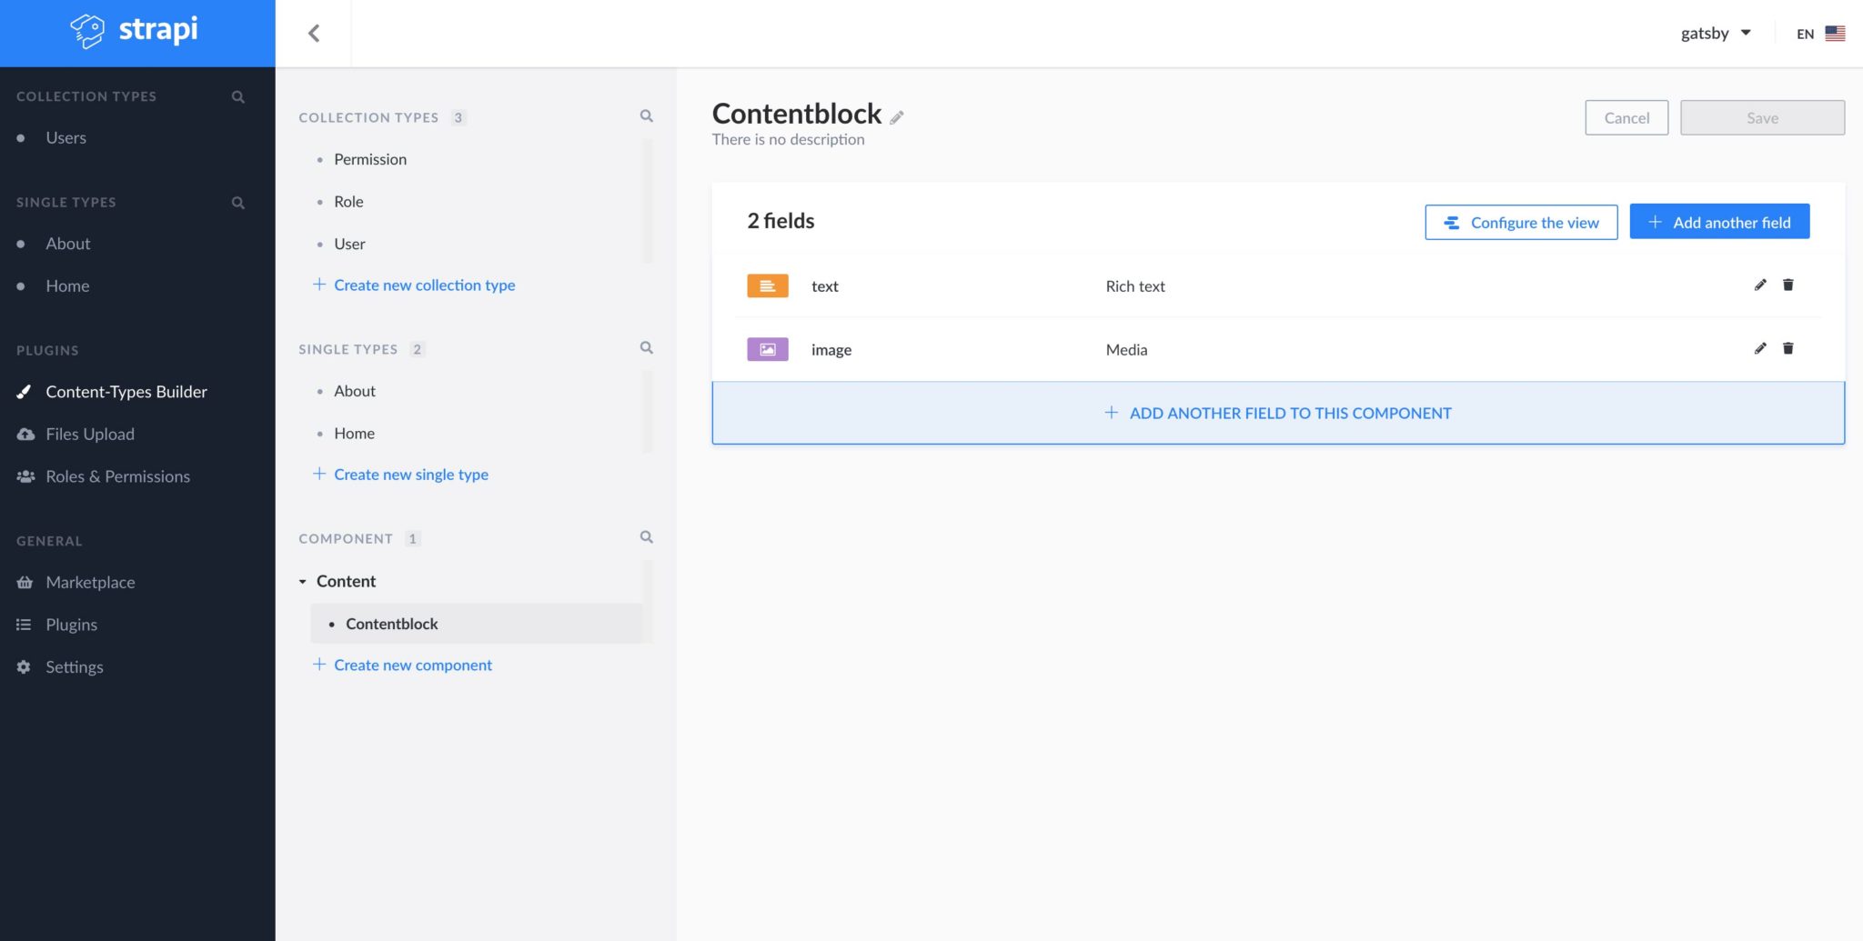The width and height of the screenshot is (1863, 941).
Task: Click the orange Rich text field icon
Action: pyautogui.click(x=767, y=285)
